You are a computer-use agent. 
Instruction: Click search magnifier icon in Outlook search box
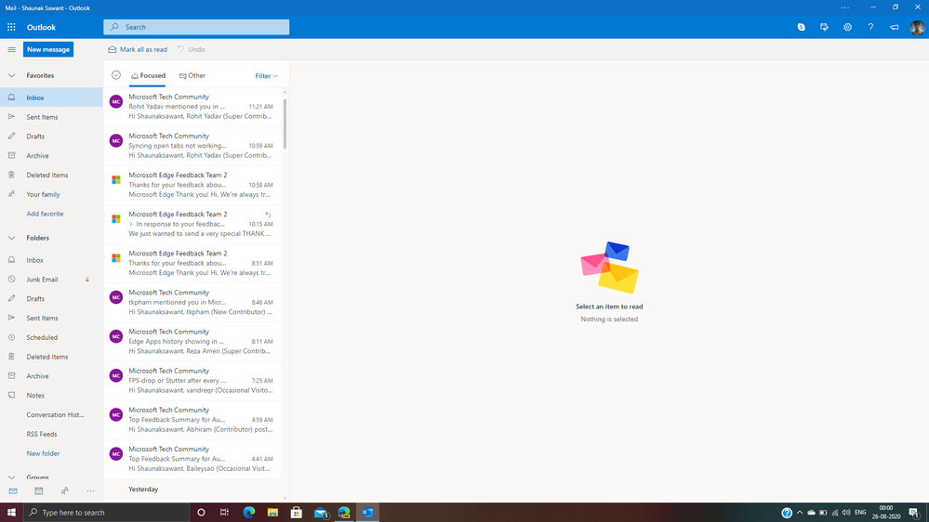pos(114,27)
